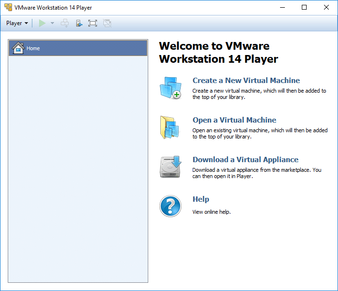
Task: Click Download a Virtual Appliance link
Action: tap(245, 160)
